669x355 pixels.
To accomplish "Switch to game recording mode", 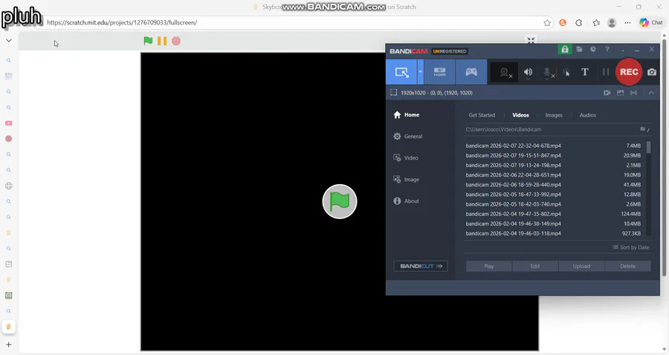I will point(471,72).
